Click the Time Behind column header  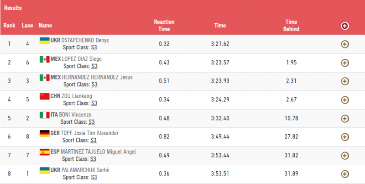tap(292, 26)
